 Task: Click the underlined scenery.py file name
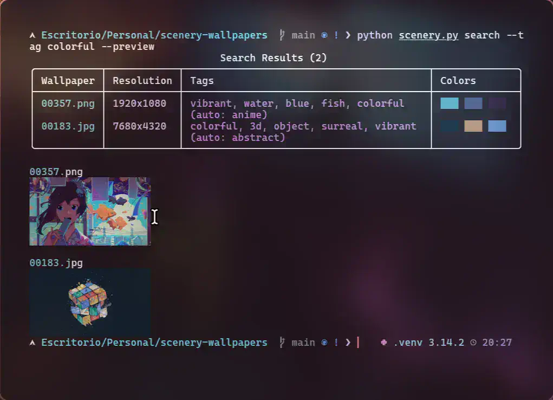(x=428, y=35)
